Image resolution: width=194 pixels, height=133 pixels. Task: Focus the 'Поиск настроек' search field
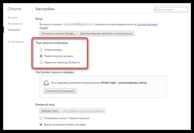pos(171,10)
